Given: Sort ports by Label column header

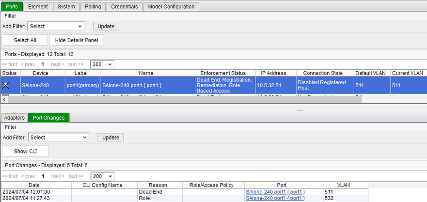Looking at the screenshot, I should [83, 73].
